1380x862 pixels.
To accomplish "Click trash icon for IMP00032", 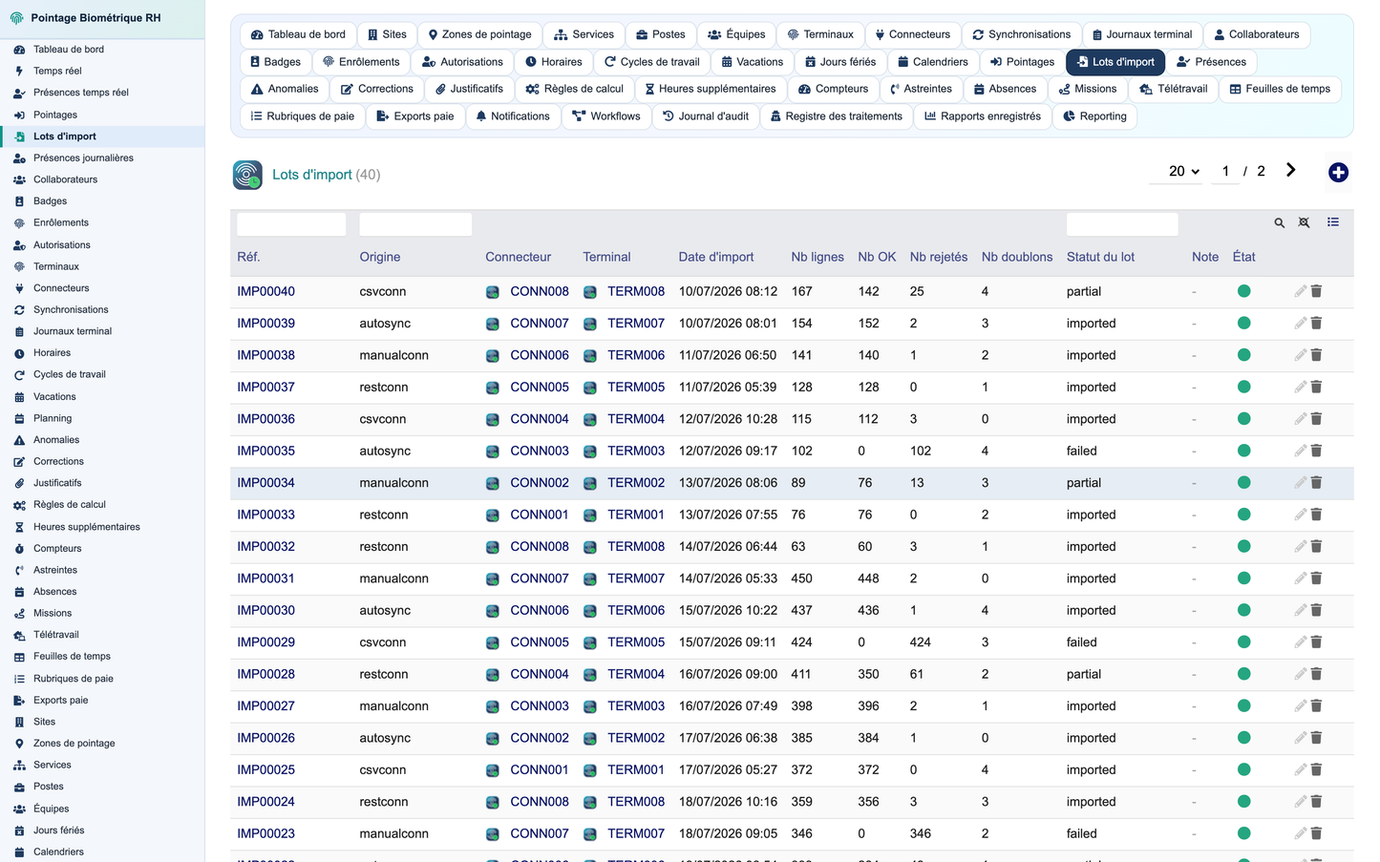I will [1316, 547].
